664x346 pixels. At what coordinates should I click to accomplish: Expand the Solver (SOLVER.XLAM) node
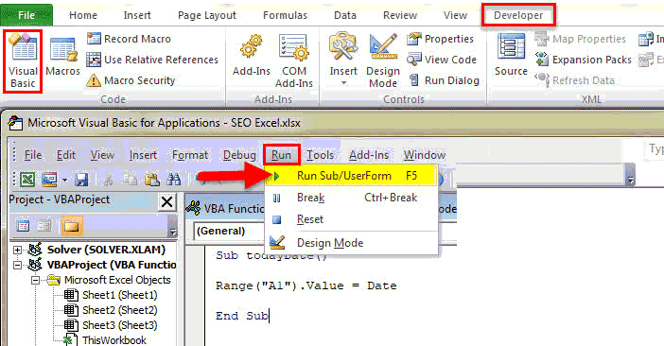[x=17, y=250]
